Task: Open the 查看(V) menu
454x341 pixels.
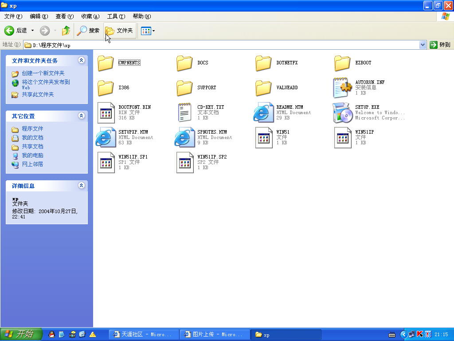Action: point(65,16)
